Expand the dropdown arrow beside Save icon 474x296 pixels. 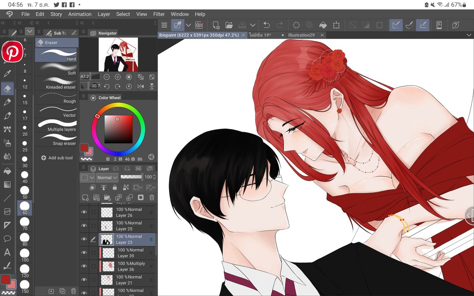[252, 25]
